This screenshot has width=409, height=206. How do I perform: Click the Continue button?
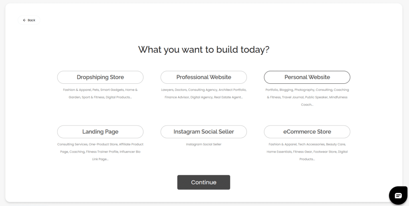(204, 182)
